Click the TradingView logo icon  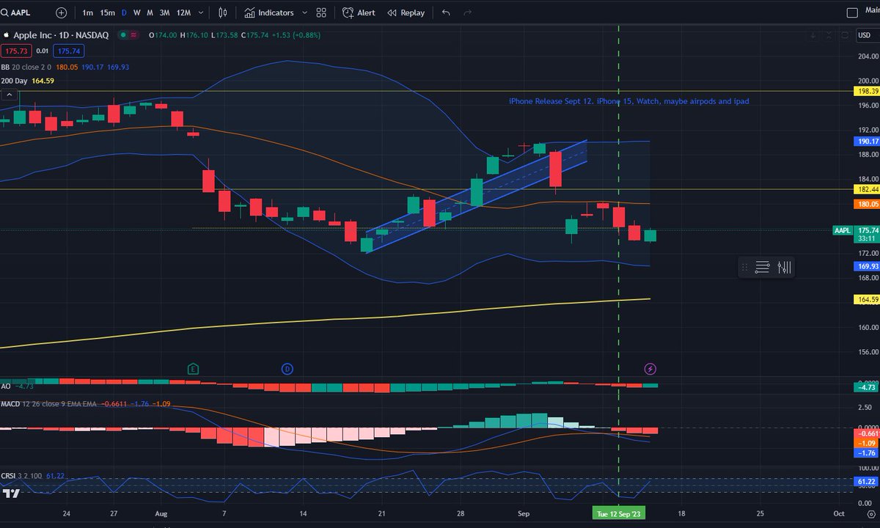[x=11, y=494]
